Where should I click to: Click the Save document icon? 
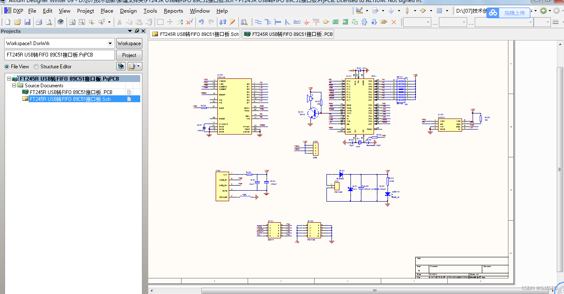[x=27, y=22]
